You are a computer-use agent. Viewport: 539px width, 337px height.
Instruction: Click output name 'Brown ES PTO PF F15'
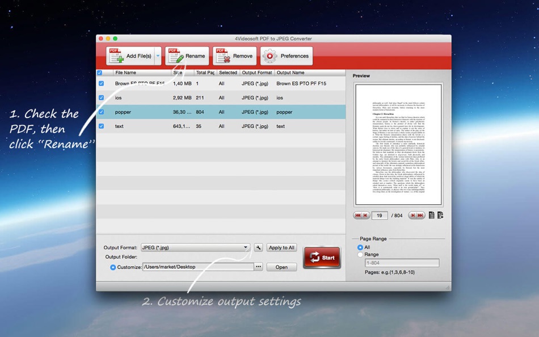[x=301, y=83]
